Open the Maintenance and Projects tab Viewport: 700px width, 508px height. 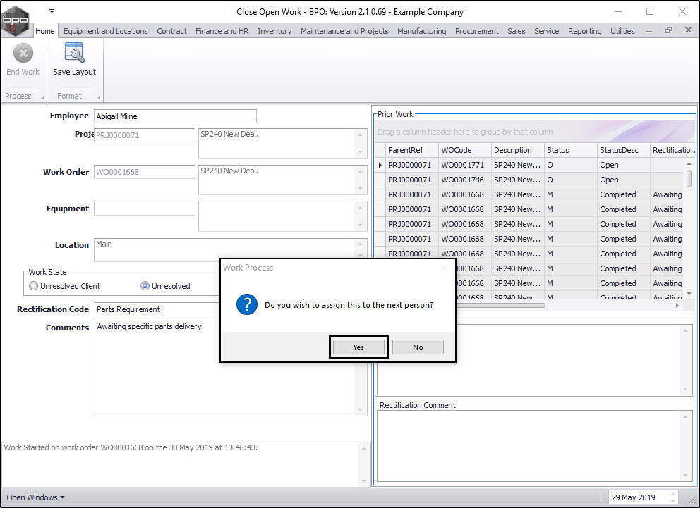coord(344,31)
